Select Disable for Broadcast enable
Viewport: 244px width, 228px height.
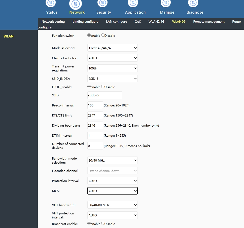click(103, 223)
